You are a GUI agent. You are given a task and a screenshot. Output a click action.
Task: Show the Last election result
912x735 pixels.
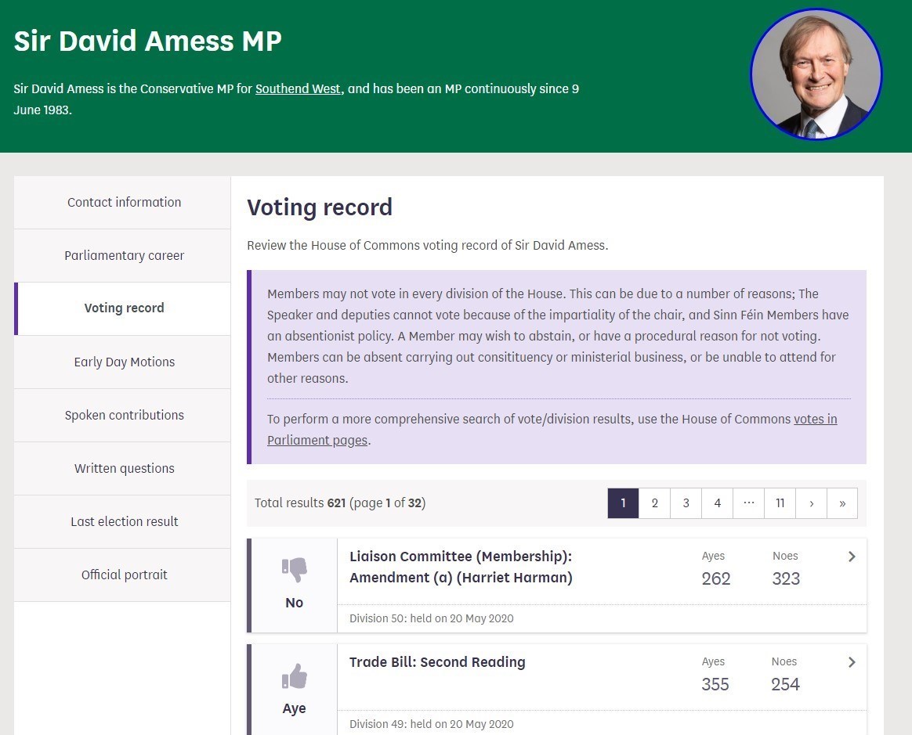[124, 521]
